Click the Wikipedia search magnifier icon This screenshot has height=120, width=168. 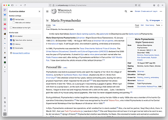point(126,11)
